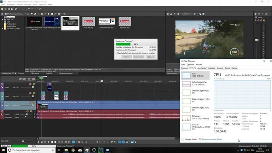This screenshot has height=153, width=272.
Task: Open the preview overlays dropdown arrow
Action: coord(197,14)
